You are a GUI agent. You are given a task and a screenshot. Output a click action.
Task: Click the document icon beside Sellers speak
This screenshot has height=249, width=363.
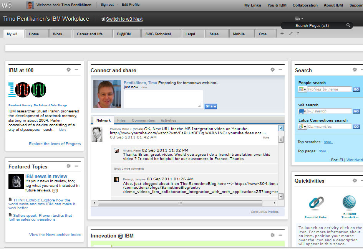coord(10,215)
